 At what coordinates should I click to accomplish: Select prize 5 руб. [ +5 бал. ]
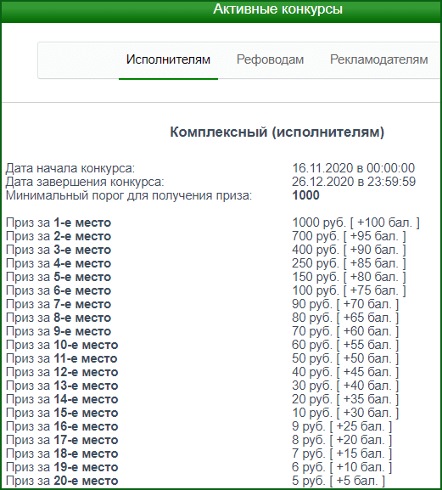point(338,481)
